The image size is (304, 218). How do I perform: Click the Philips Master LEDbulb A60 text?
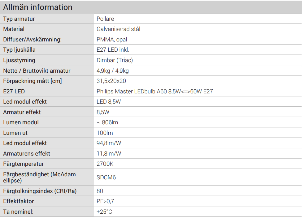[154, 92]
